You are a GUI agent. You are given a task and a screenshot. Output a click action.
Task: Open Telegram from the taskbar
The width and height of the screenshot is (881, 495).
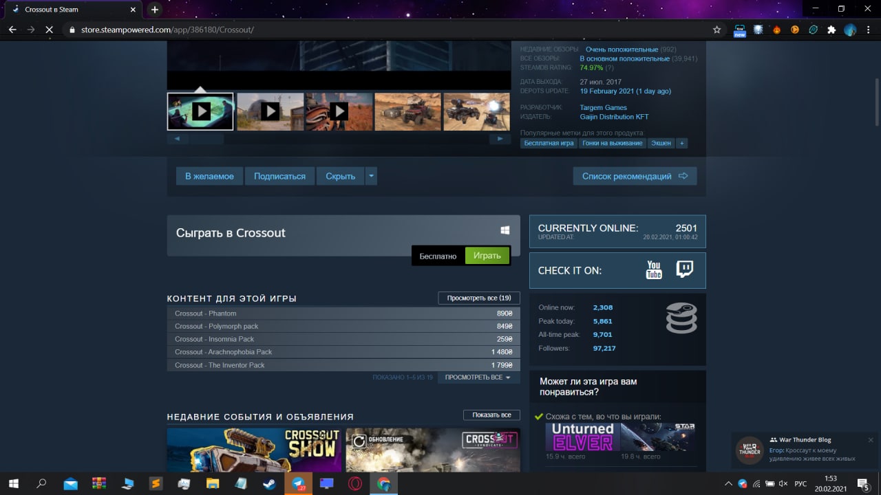pos(298,483)
